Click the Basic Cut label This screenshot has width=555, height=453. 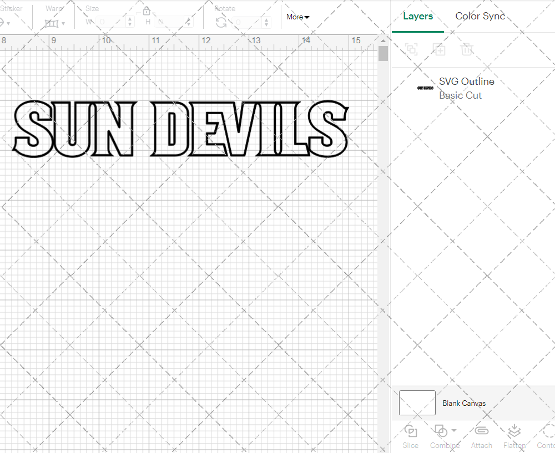coord(460,95)
